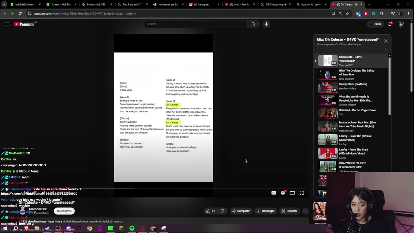This screenshot has width=414, height=233.
Task: Switch to Inventario | AGS tab
Action: [x=97, y=5]
